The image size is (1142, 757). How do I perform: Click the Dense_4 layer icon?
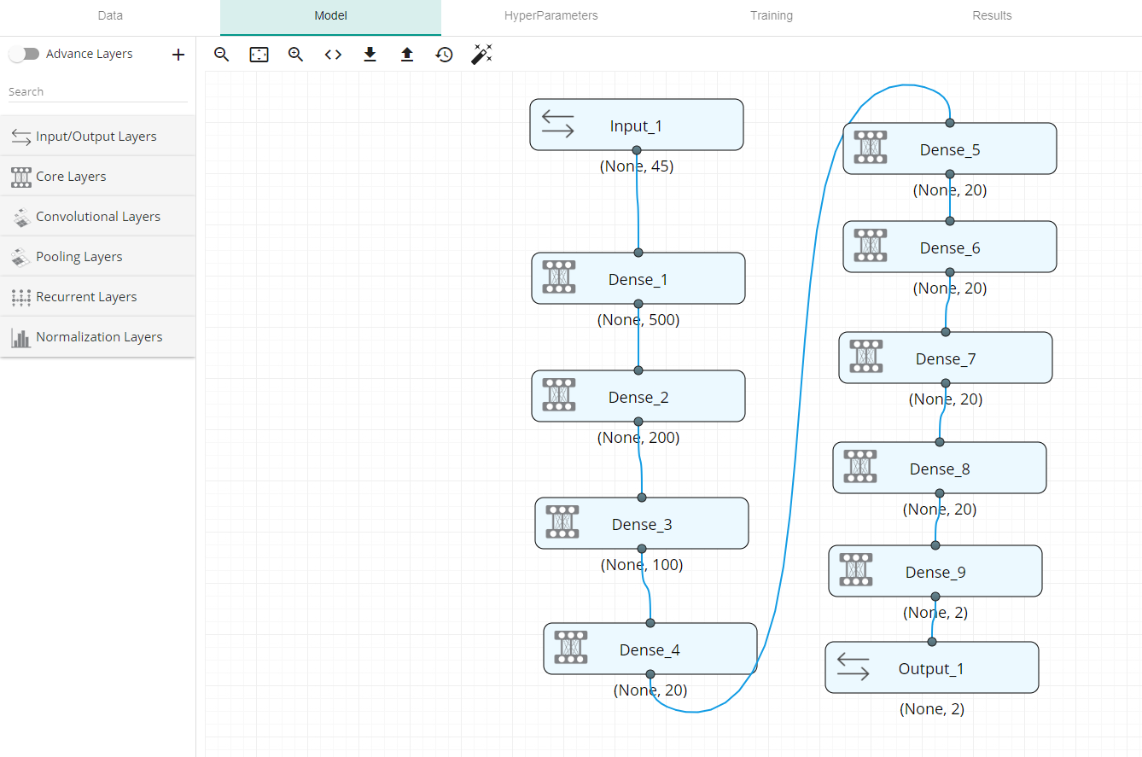tap(571, 647)
